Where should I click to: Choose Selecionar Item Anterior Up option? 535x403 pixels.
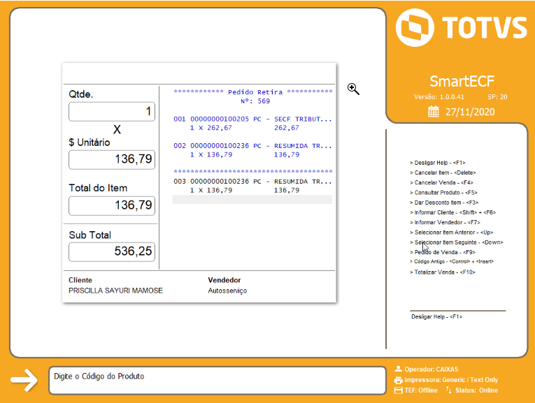tap(451, 233)
